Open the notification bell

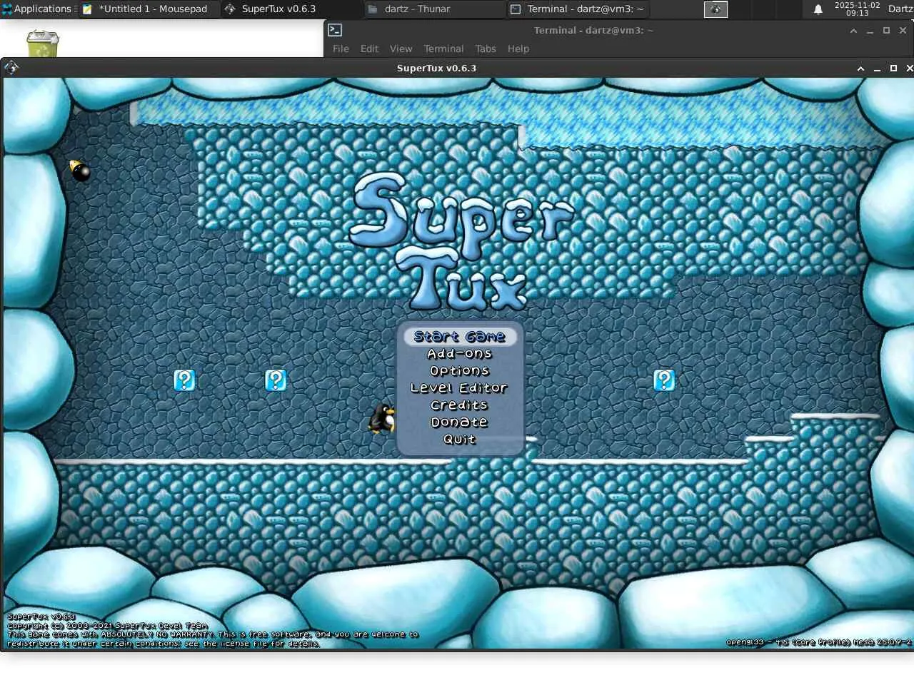(x=818, y=9)
